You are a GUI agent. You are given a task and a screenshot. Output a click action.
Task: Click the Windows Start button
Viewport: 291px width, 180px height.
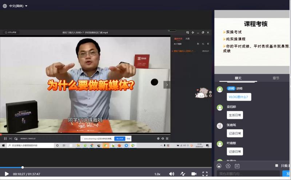point(3,146)
